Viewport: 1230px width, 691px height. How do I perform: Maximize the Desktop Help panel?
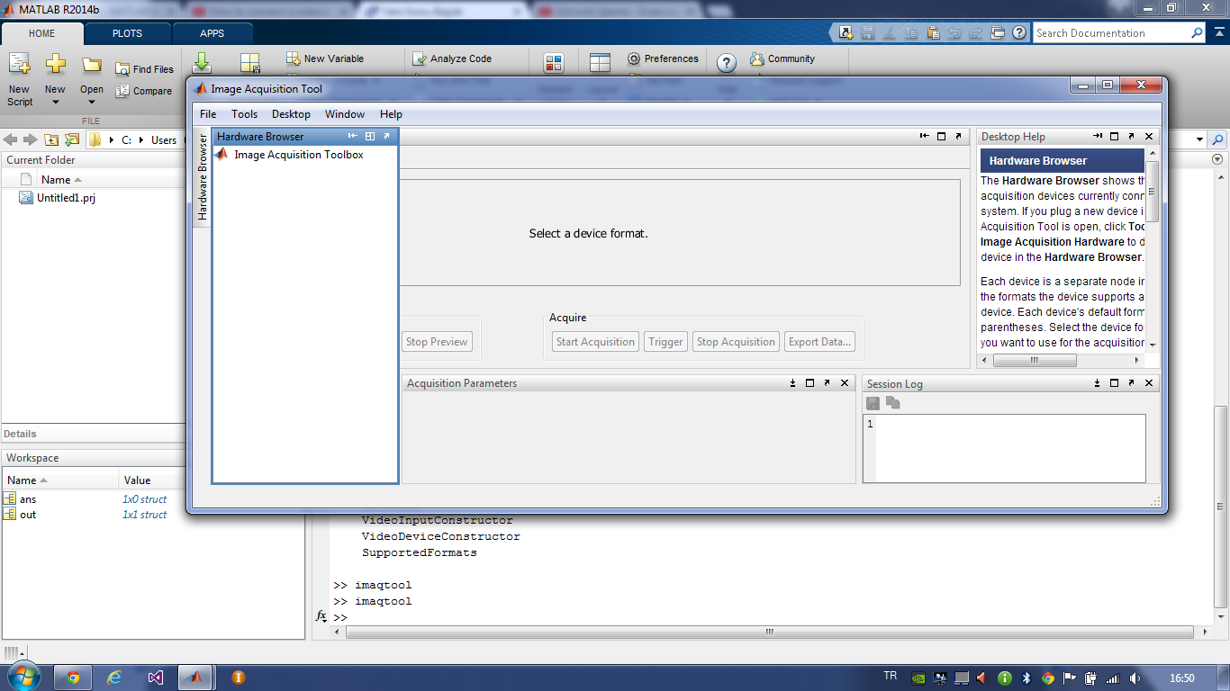pos(1114,136)
